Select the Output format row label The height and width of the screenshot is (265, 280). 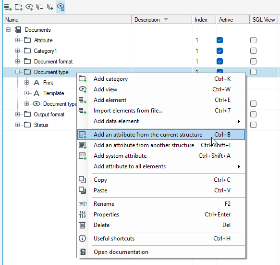[49, 114]
